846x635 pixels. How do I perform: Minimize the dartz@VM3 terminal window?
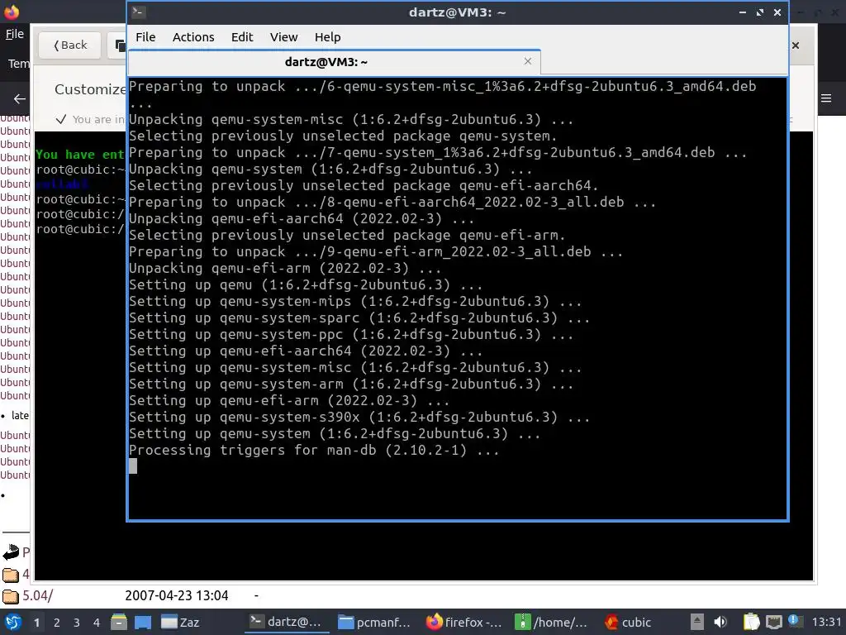[743, 12]
